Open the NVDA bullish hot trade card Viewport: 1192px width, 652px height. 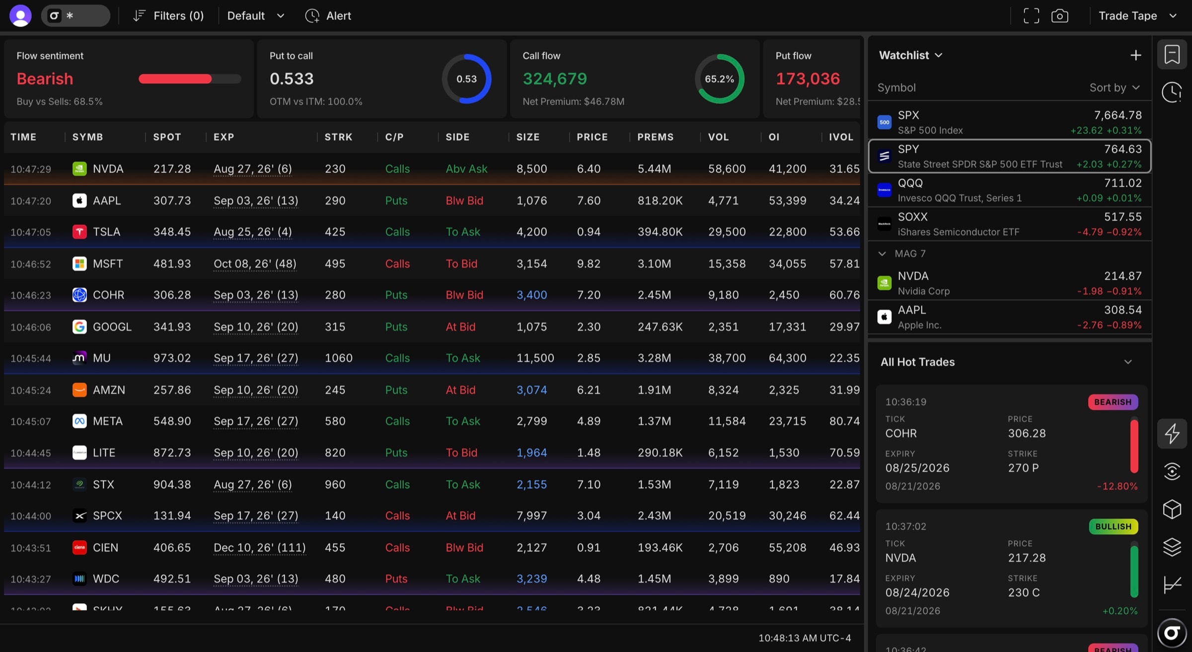click(x=1011, y=568)
